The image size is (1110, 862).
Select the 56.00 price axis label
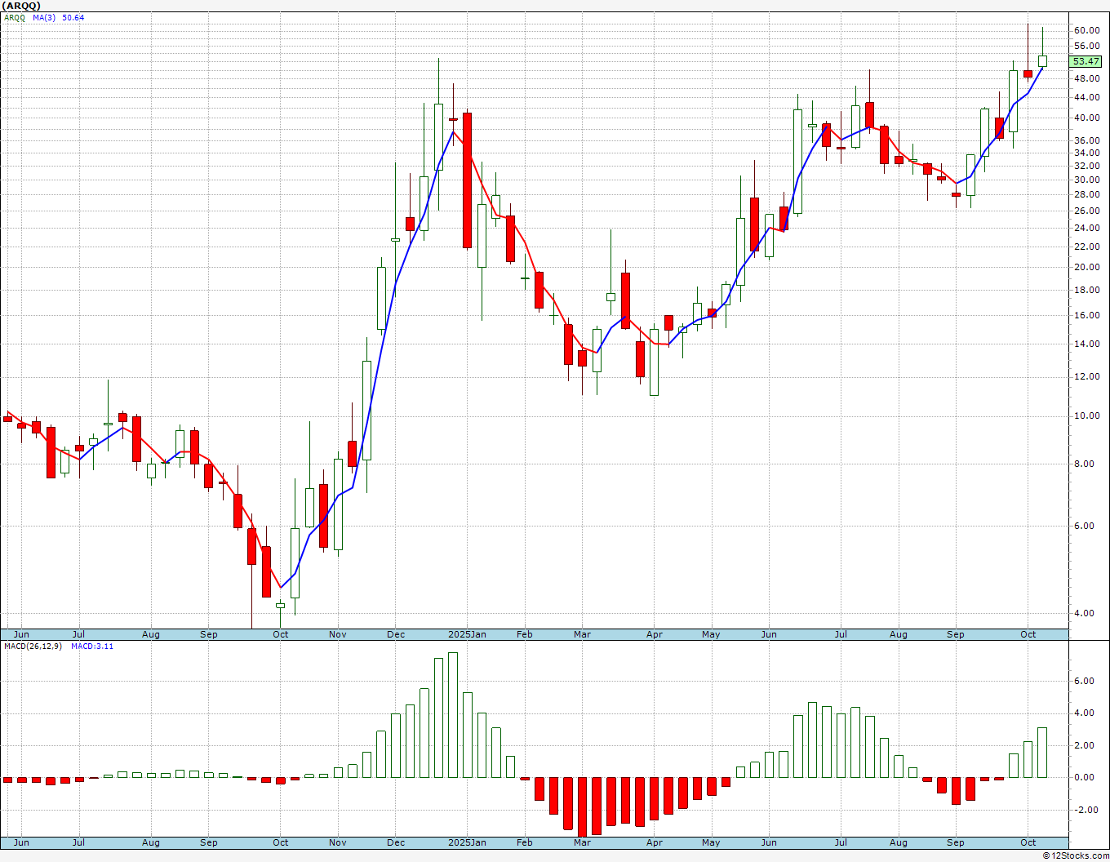coord(1086,46)
